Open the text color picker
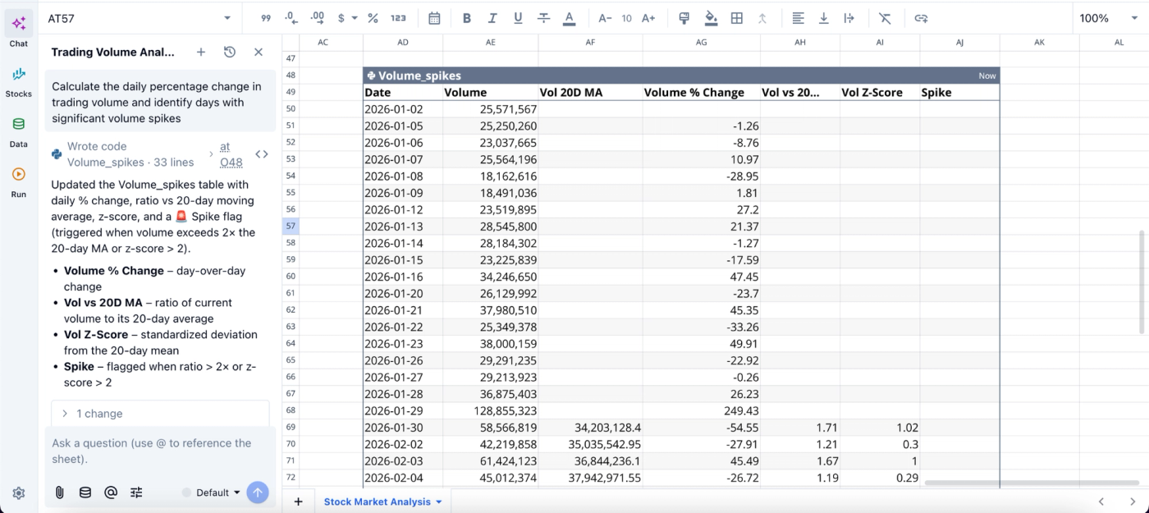1149x513 pixels. coord(569,18)
